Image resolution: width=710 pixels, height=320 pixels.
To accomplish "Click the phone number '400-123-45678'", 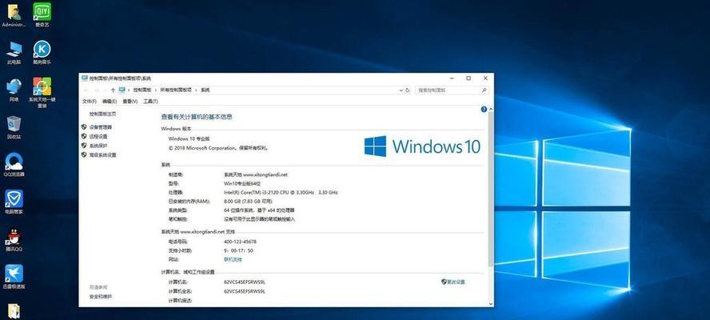I will [x=240, y=242].
